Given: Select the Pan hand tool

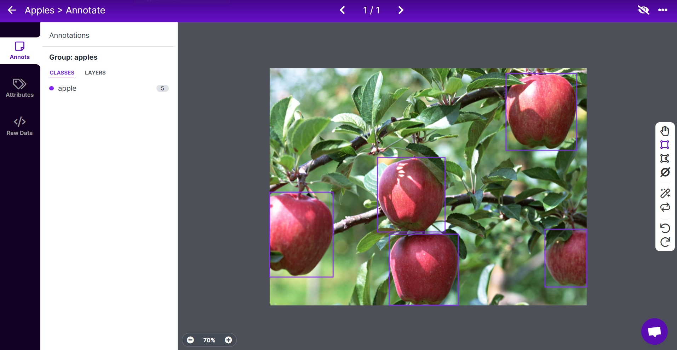Looking at the screenshot, I should 665,131.
